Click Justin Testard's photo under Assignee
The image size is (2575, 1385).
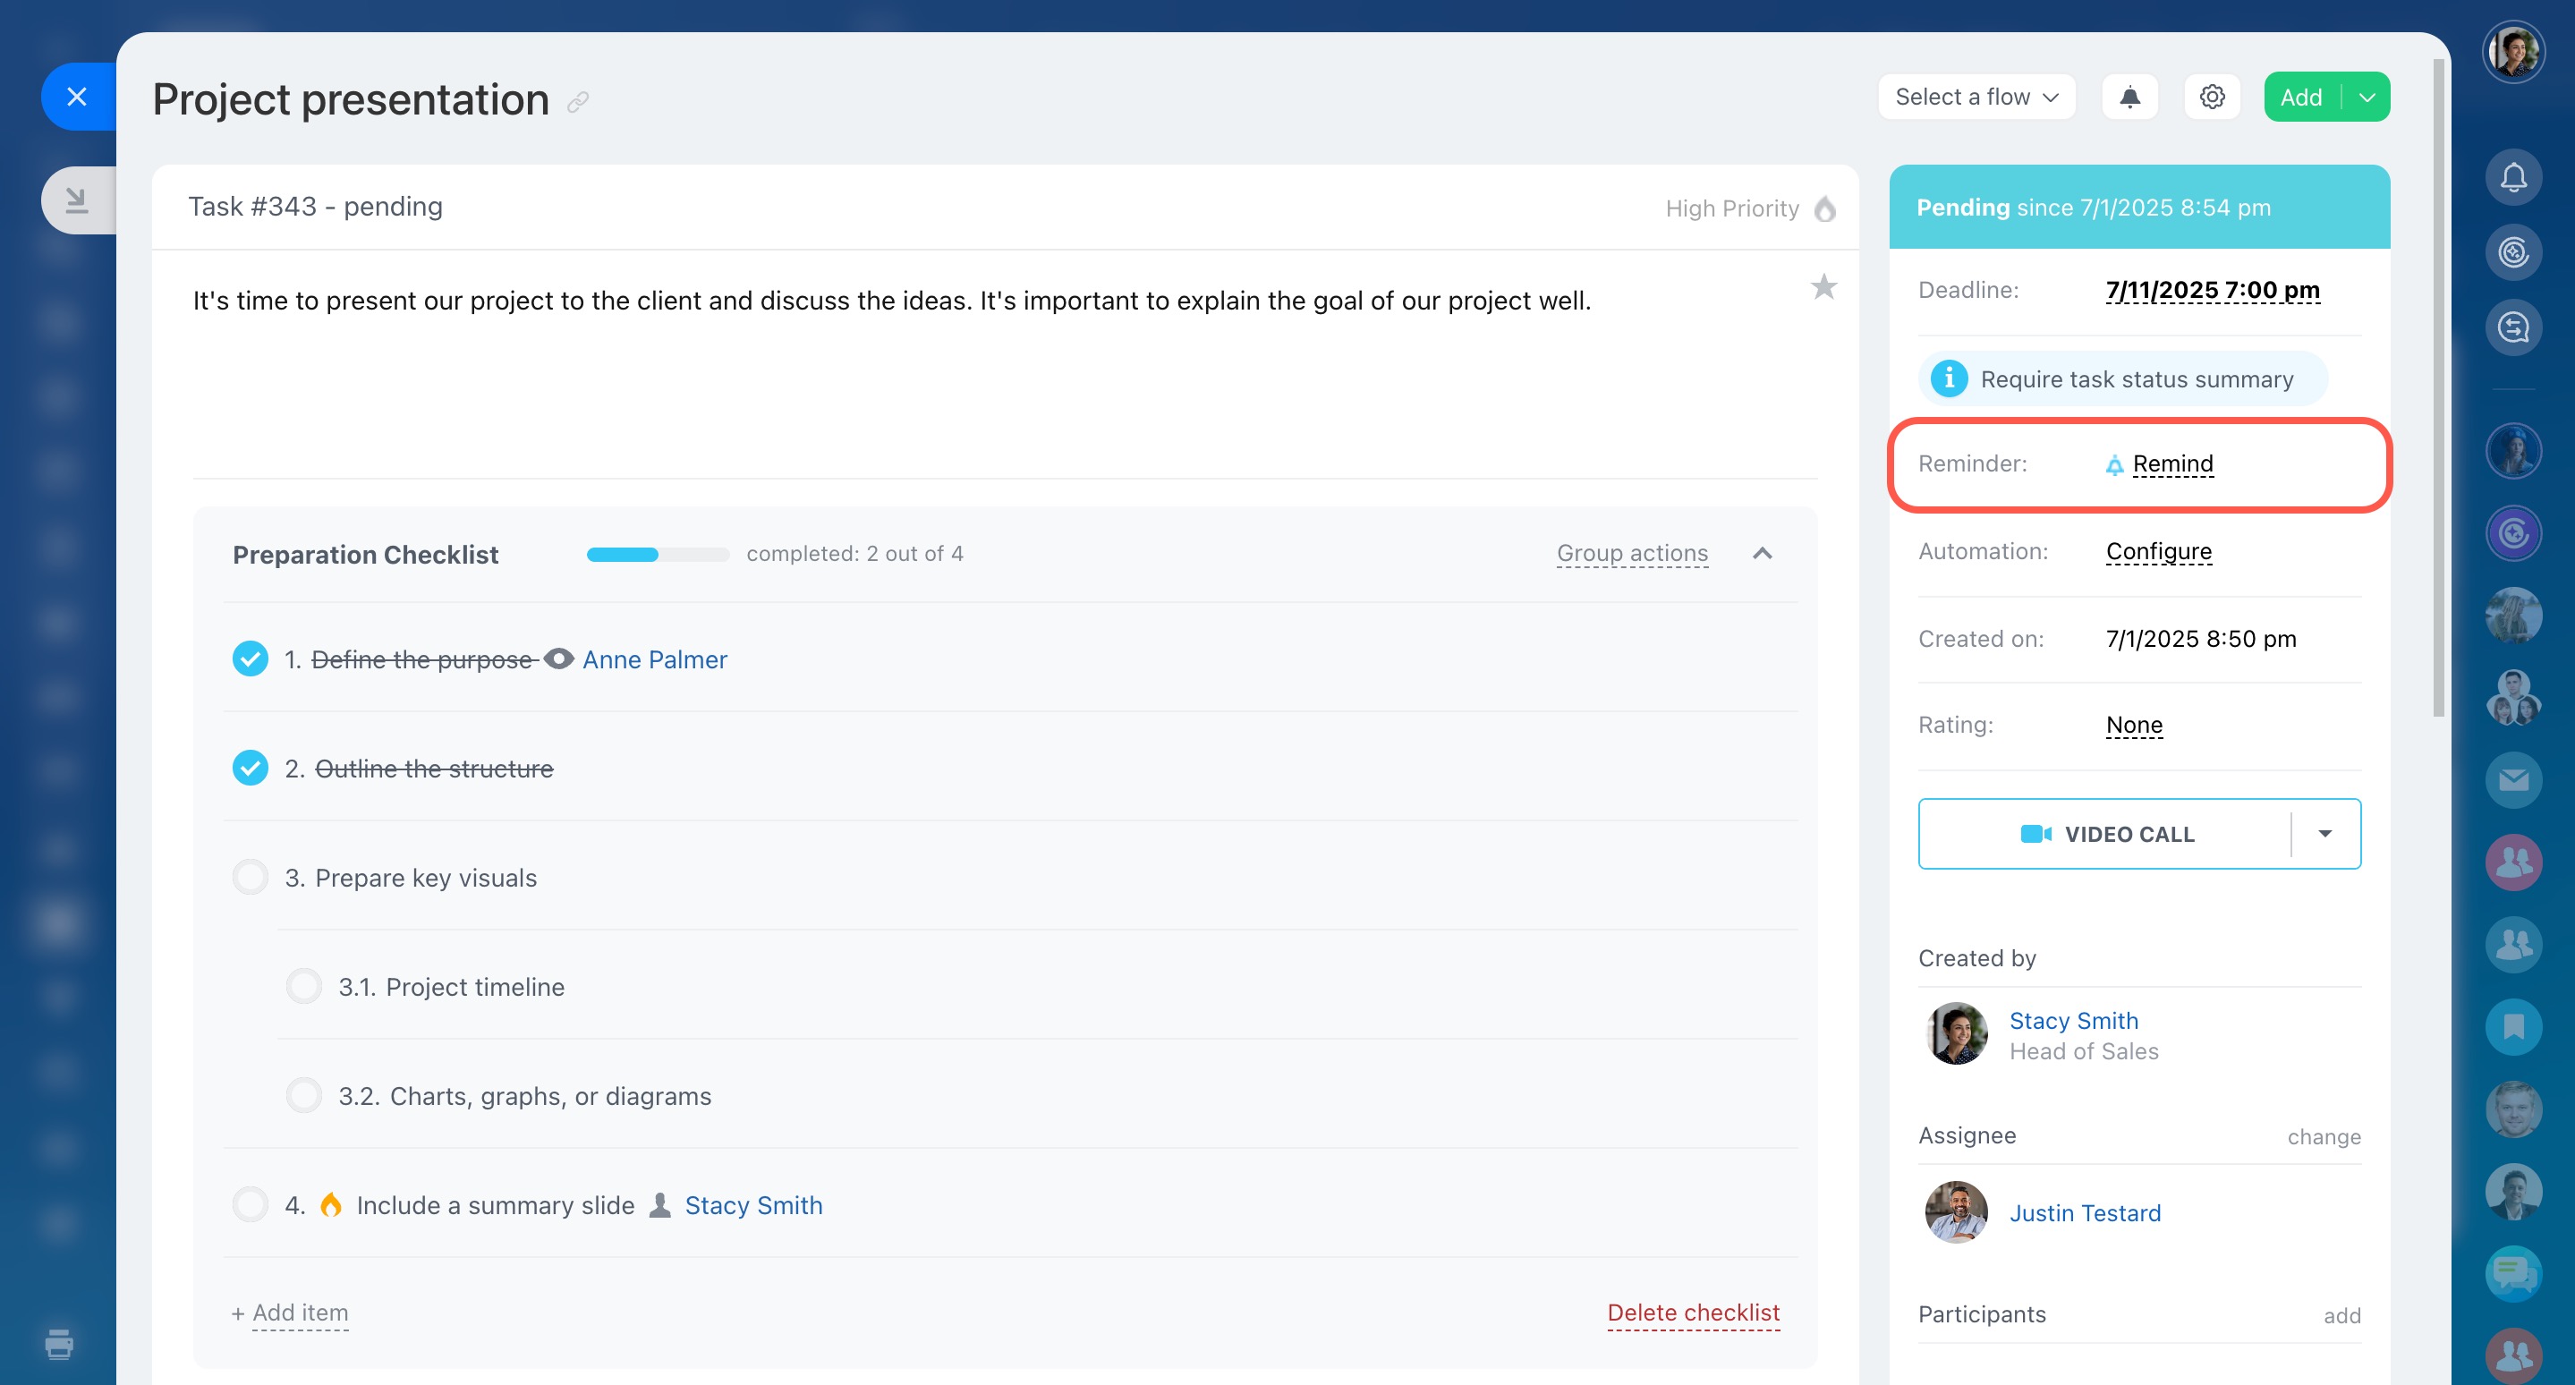(1956, 1212)
